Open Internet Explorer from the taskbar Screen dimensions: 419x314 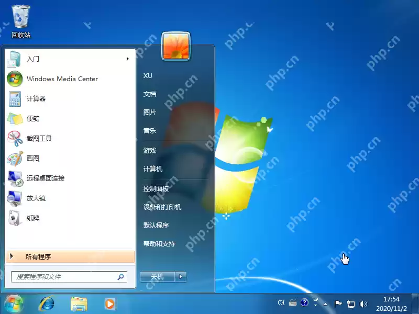tap(46, 304)
